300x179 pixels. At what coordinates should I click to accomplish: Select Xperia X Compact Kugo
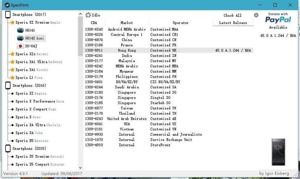36,109
